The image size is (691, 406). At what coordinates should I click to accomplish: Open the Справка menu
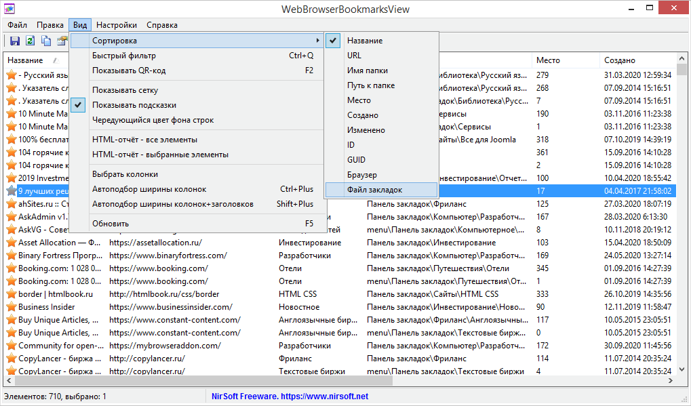[162, 25]
